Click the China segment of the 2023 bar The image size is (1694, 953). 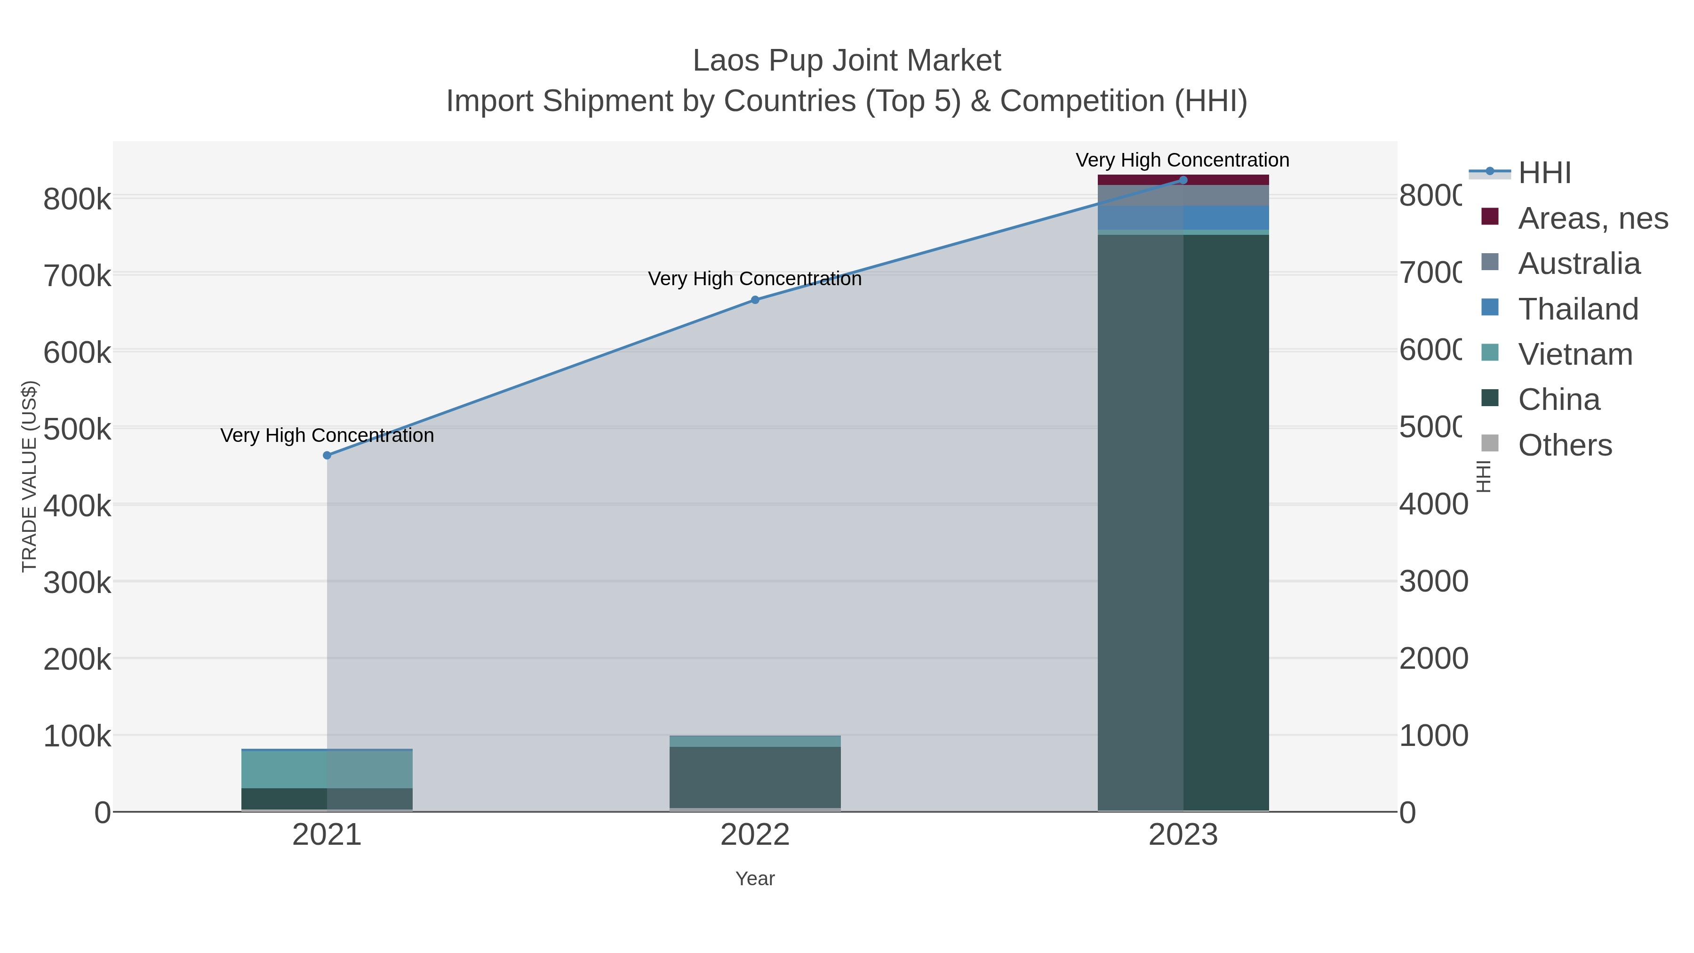point(1183,523)
